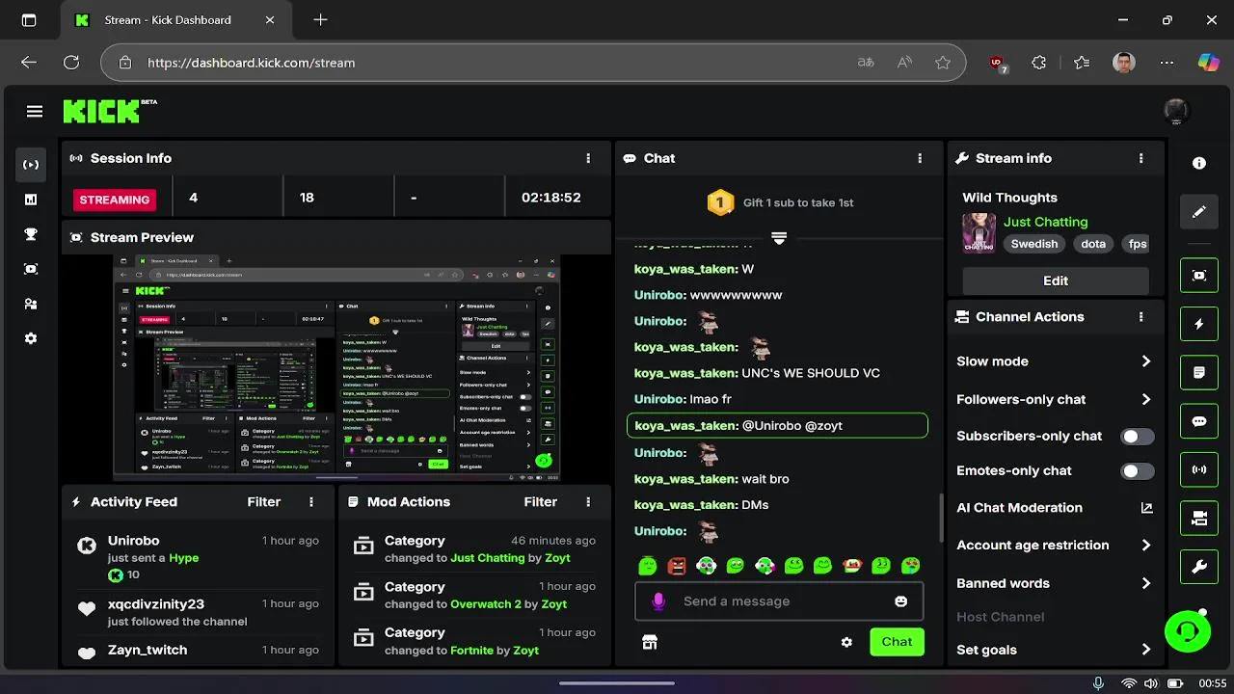This screenshot has width=1234, height=694.
Task: Click the highlighted @Unirobo @zoyt message
Action: pos(777,425)
